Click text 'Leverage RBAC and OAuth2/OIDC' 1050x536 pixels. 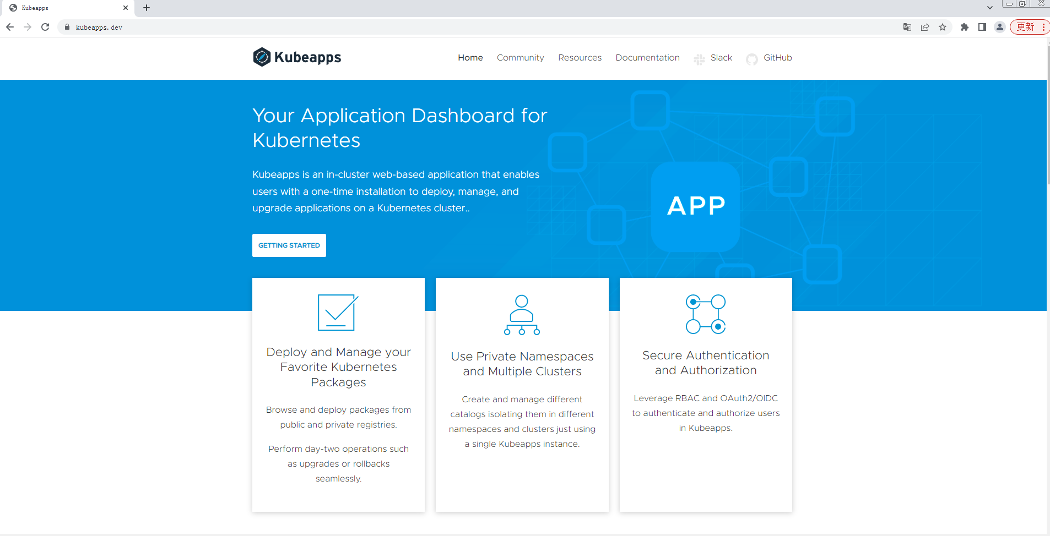point(706,398)
